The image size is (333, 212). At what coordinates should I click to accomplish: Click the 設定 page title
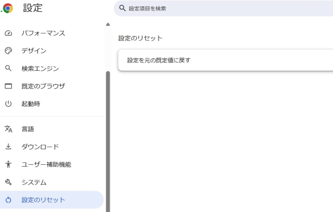[32, 8]
